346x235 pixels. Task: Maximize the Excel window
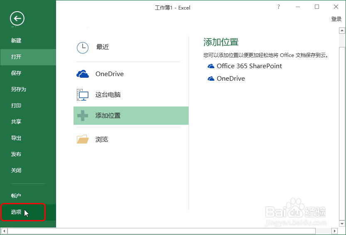[317, 7]
